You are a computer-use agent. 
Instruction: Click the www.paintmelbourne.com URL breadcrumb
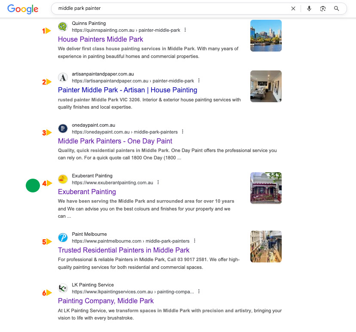(131, 241)
